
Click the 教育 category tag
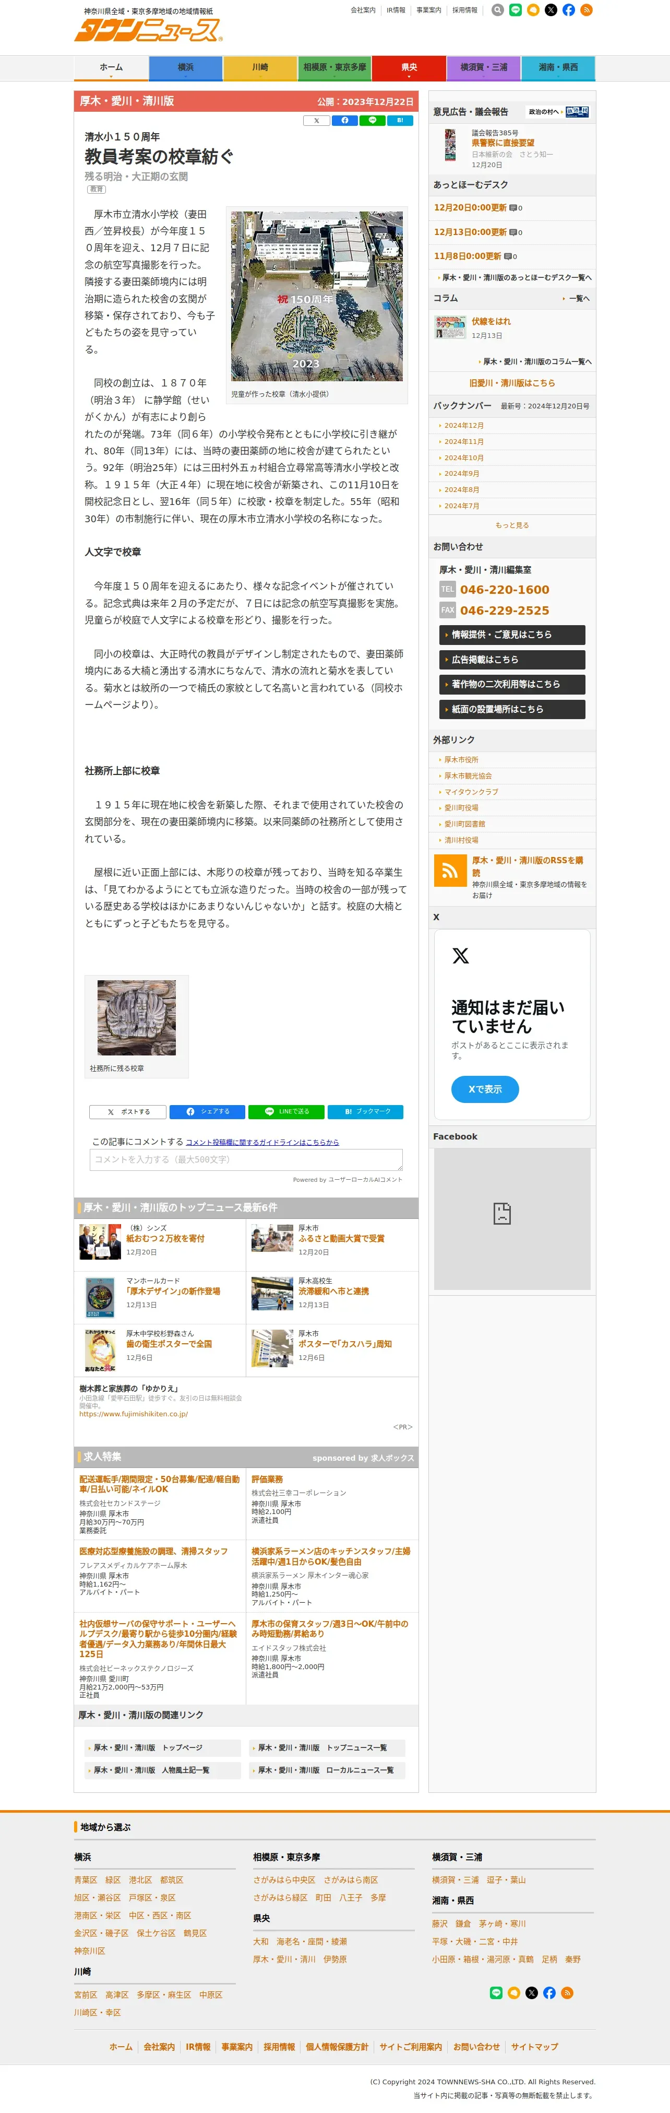tap(97, 190)
